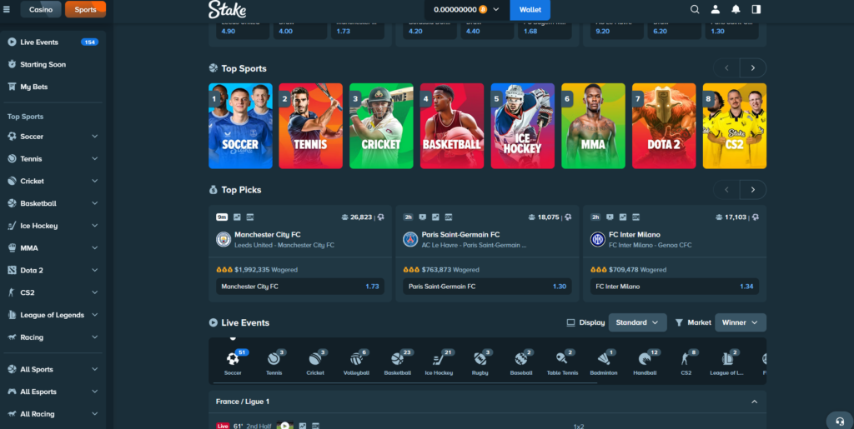
Task: Click the Wallet button
Action: coord(530,10)
